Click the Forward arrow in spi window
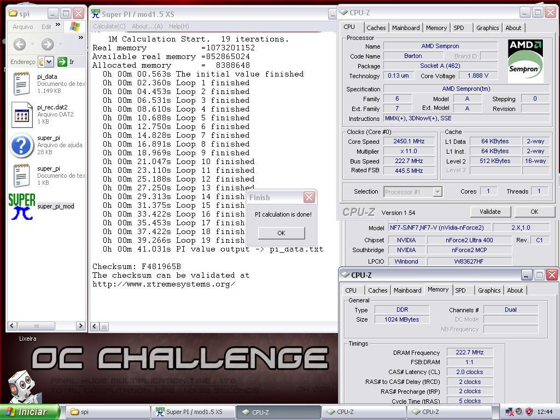This screenshot has height=420, width=560. [48, 44]
